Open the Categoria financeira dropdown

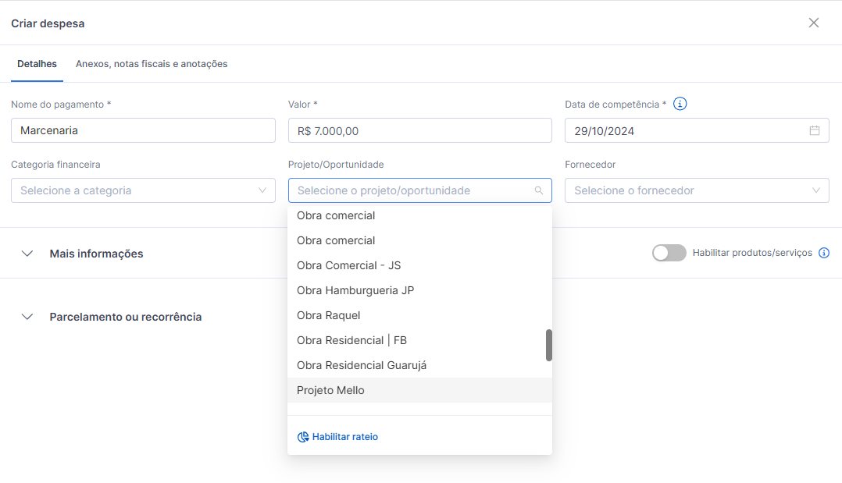click(143, 190)
